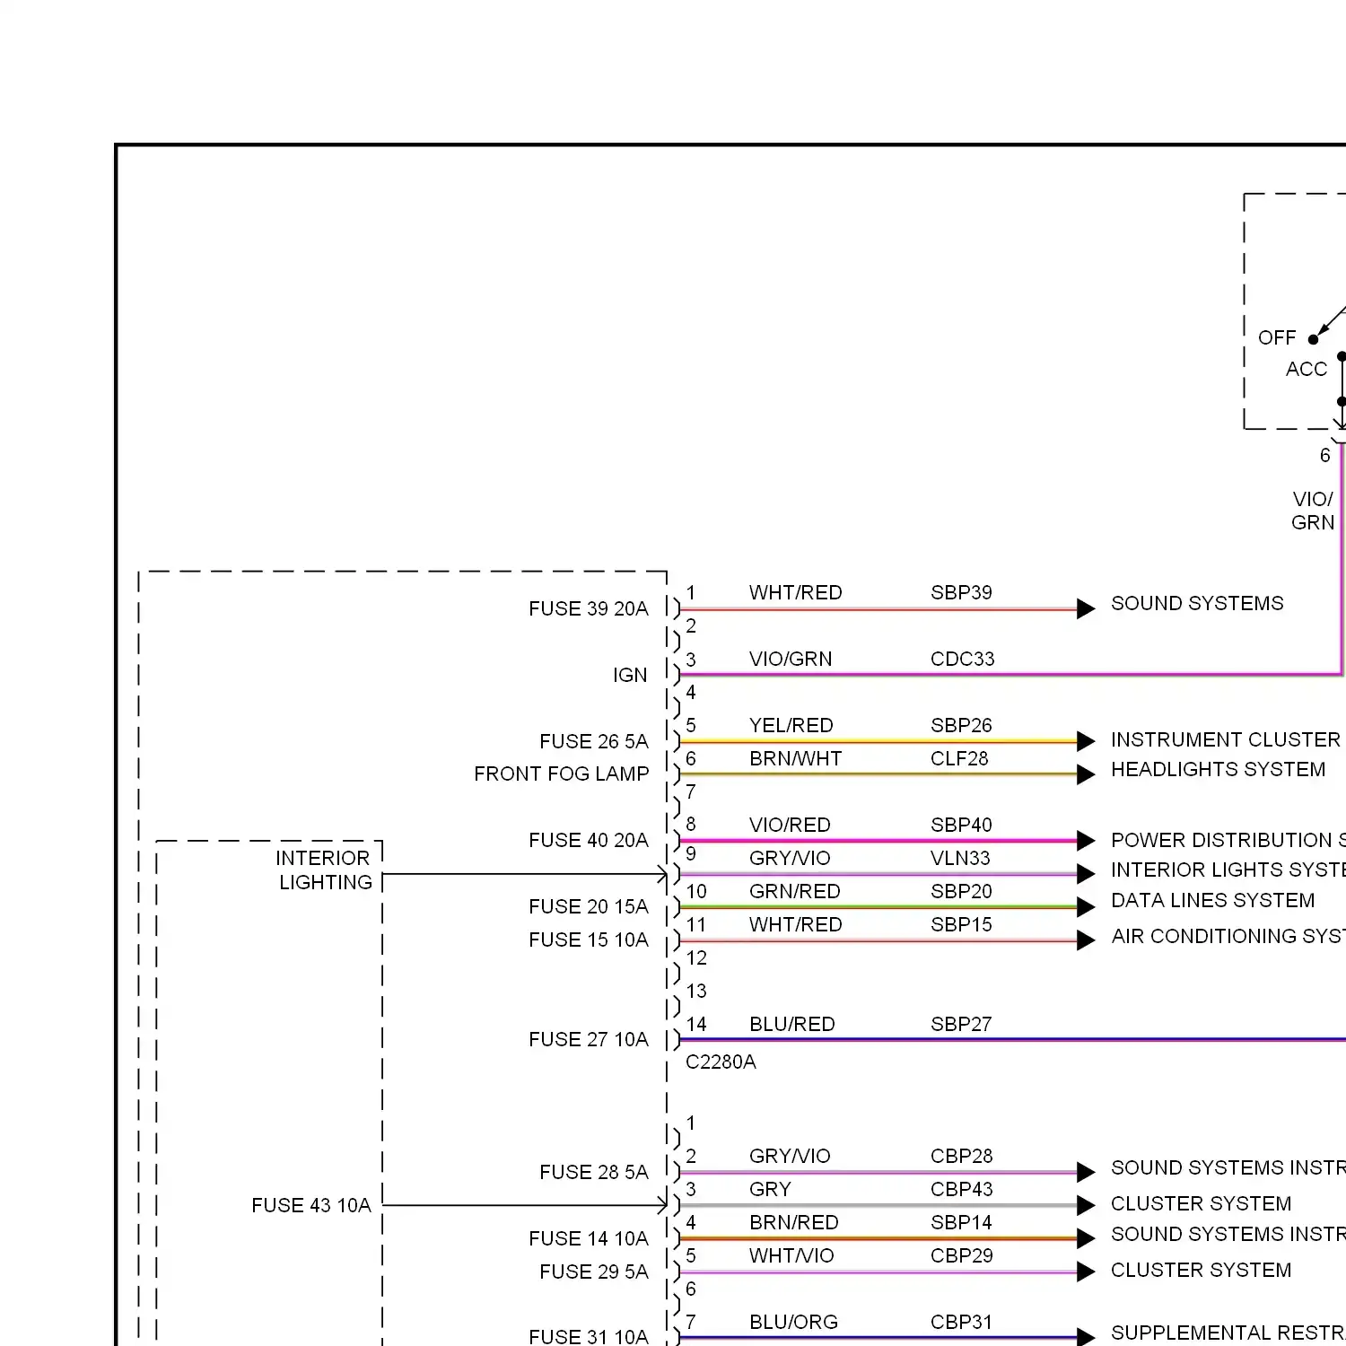Click the SOUND SYSTEMS destination at SBP39
1346x1346 pixels.
(1197, 603)
